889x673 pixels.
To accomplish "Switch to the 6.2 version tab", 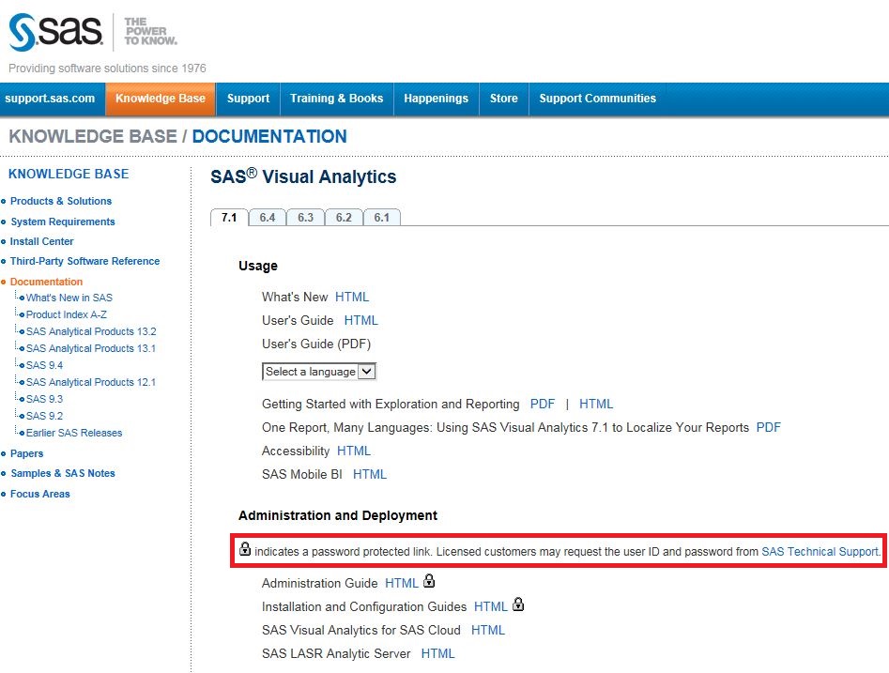I will [344, 218].
